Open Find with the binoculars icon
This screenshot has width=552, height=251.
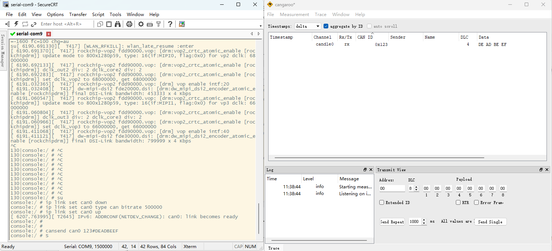tap(118, 24)
